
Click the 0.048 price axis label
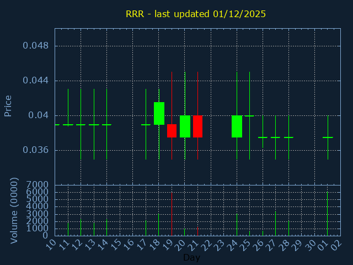click(x=36, y=46)
